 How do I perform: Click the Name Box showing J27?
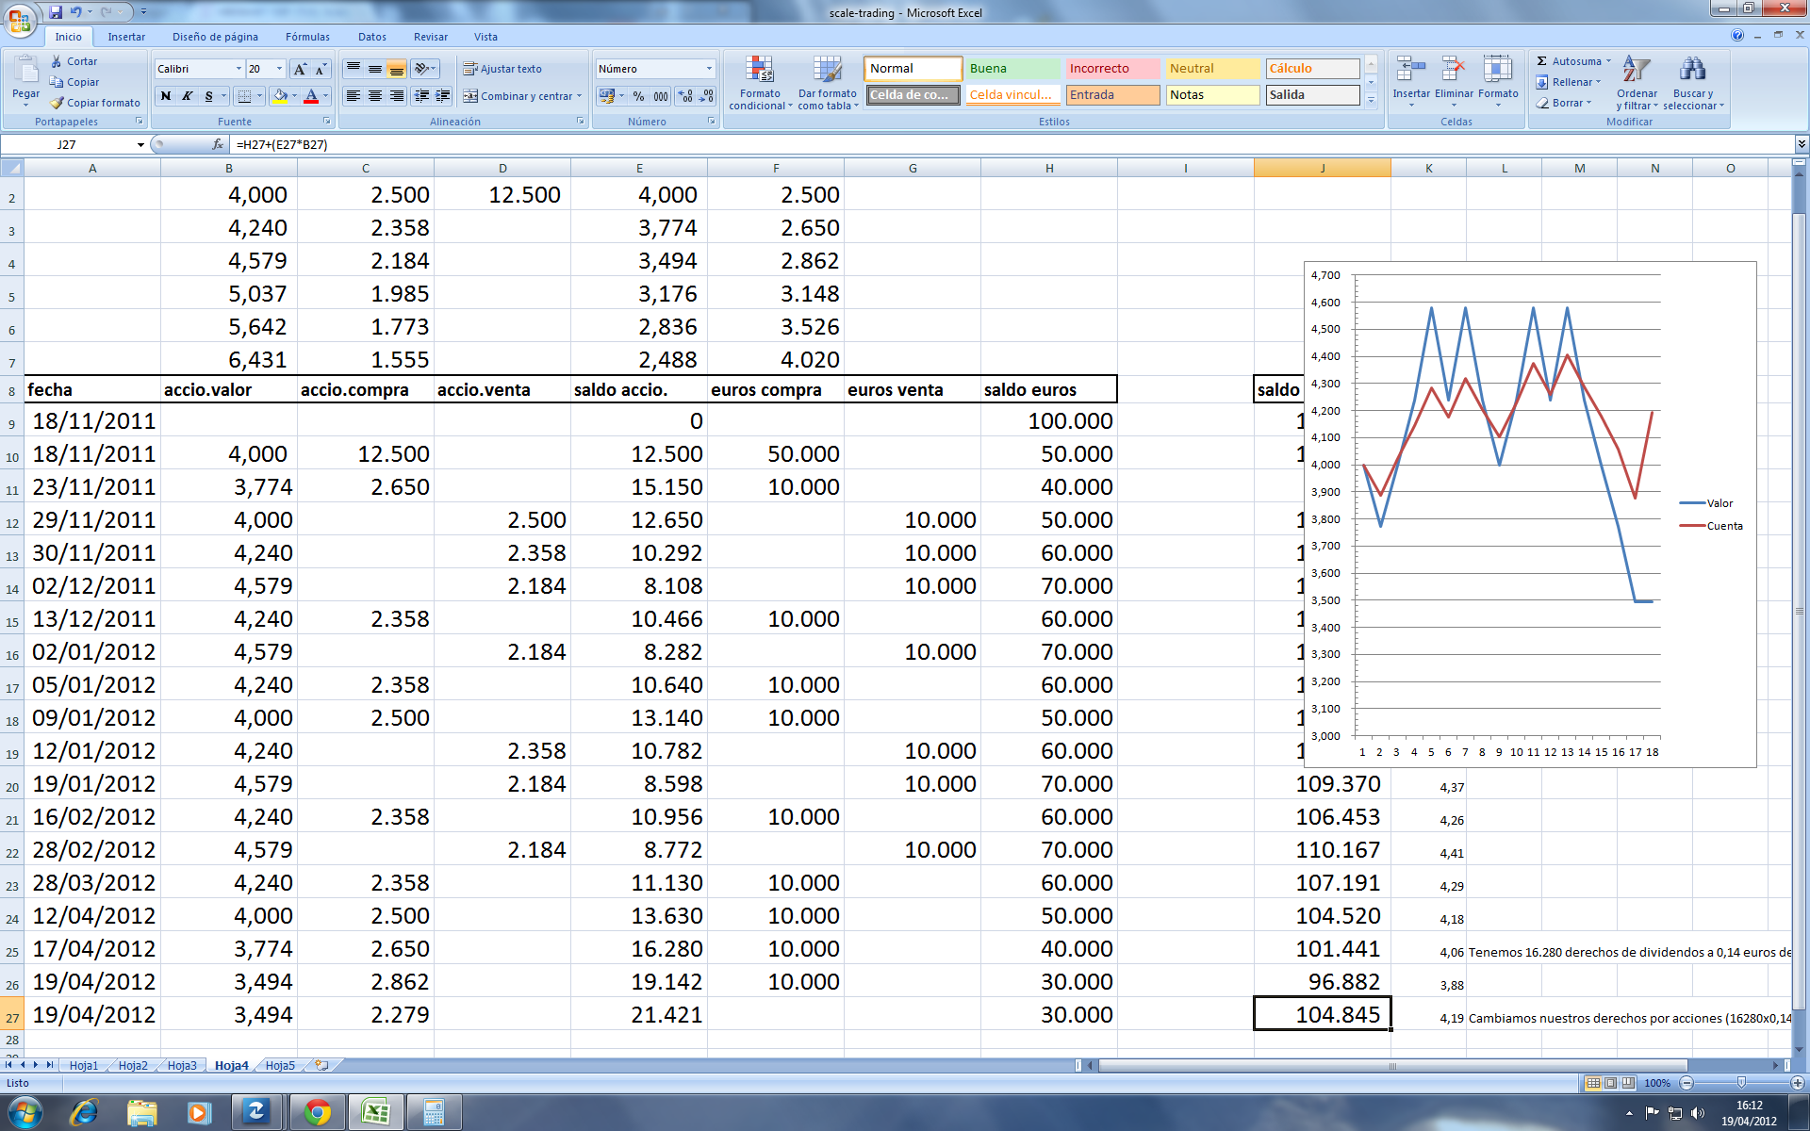(68, 144)
